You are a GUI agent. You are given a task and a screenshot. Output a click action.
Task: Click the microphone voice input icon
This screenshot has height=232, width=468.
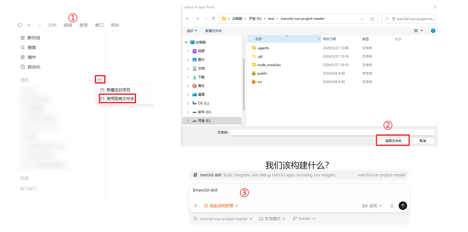click(392, 206)
